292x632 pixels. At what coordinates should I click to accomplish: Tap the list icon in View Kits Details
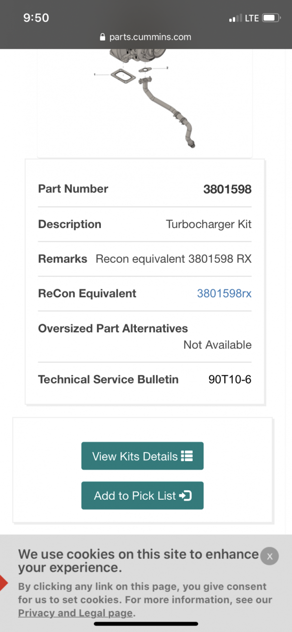(187, 456)
